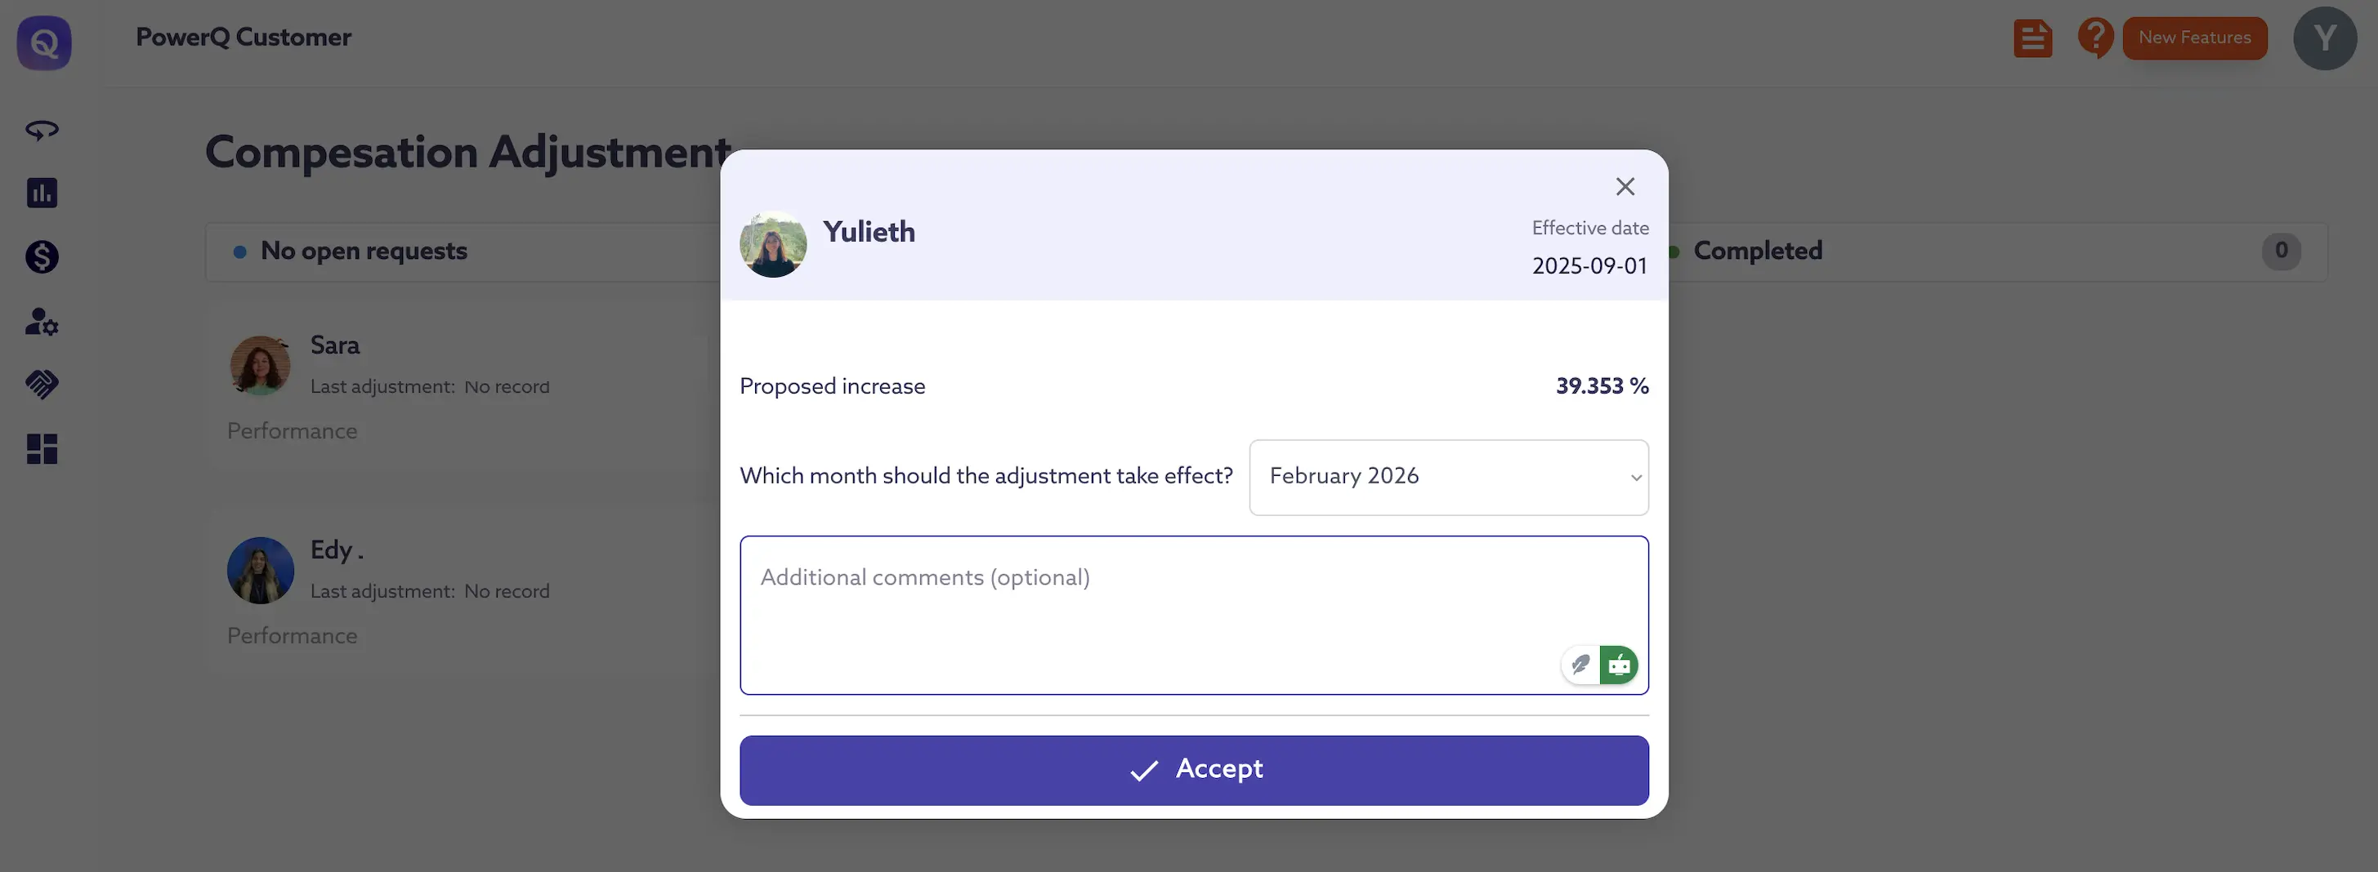Image resolution: width=2378 pixels, height=872 pixels.
Task: Click the top loop sidebar icon
Action: (x=42, y=130)
